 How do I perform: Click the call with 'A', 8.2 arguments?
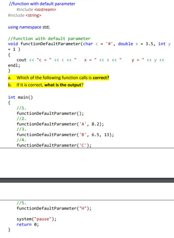(x=60, y=124)
